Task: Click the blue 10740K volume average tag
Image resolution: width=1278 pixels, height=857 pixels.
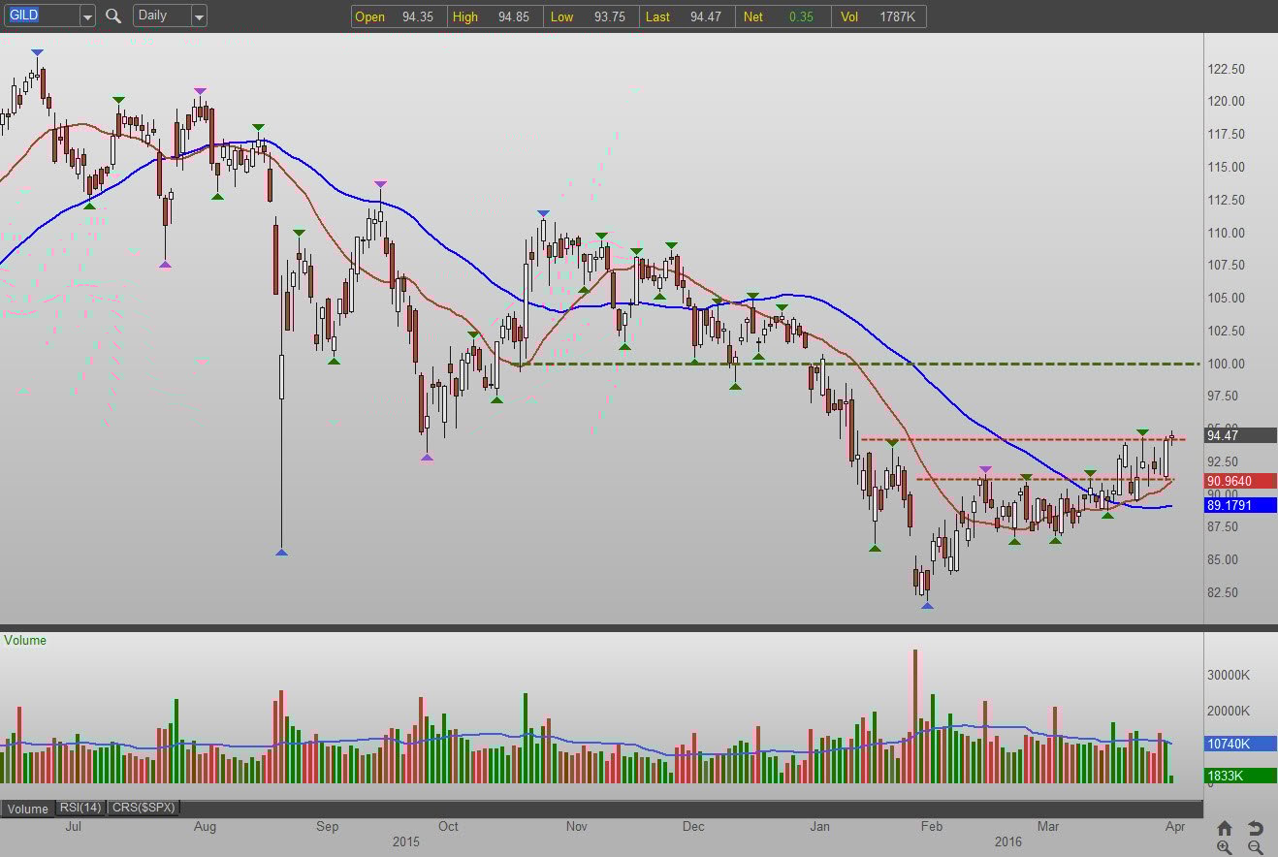Action: [1240, 744]
